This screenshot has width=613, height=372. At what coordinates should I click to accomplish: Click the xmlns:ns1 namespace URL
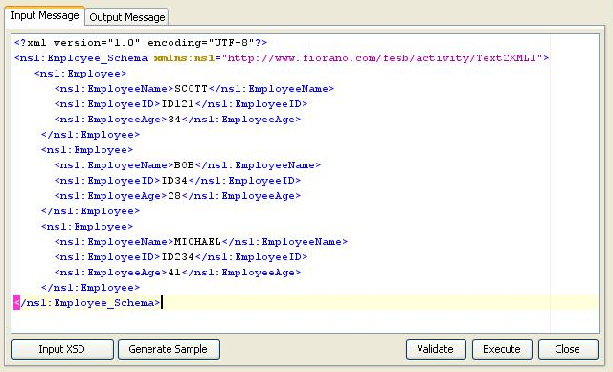(x=381, y=58)
